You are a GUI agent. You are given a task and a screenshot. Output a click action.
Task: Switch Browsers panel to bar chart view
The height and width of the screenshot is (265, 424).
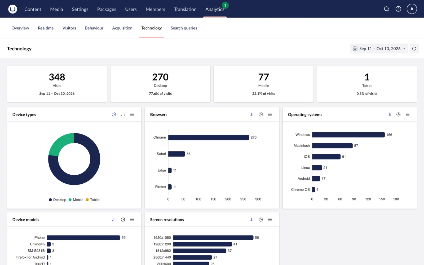coord(251,114)
